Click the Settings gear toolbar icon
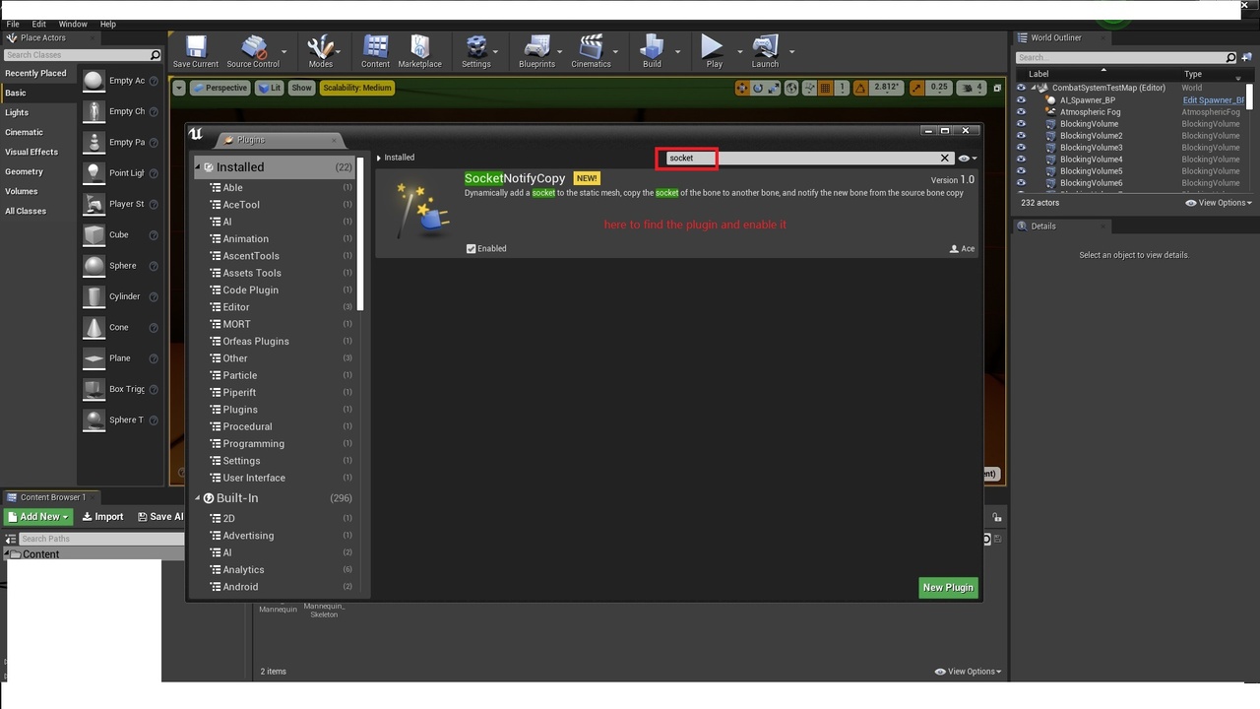The width and height of the screenshot is (1260, 709). [475, 47]
